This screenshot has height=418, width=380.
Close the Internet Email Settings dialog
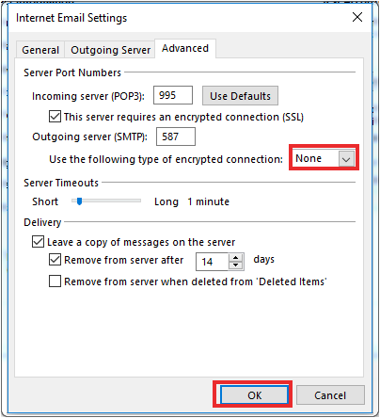click(x=357, y=17)
